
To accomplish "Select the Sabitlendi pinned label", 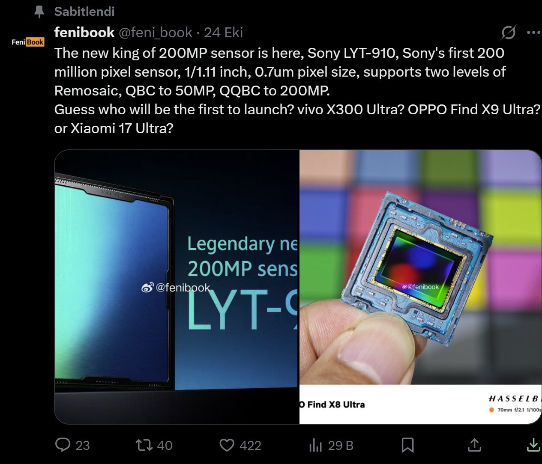I will pos(84,12).
